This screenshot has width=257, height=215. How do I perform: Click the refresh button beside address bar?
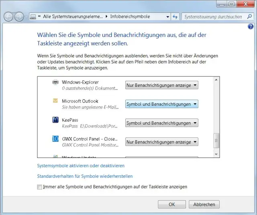tap(175, 17)
